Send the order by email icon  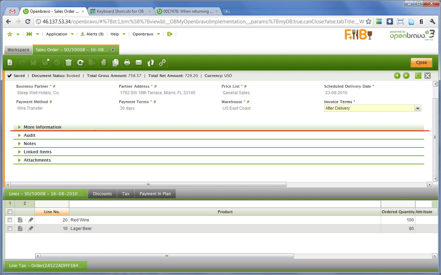coord(139,63)
